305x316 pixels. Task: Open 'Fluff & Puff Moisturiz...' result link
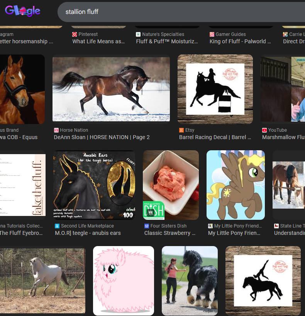pos(167,41)
